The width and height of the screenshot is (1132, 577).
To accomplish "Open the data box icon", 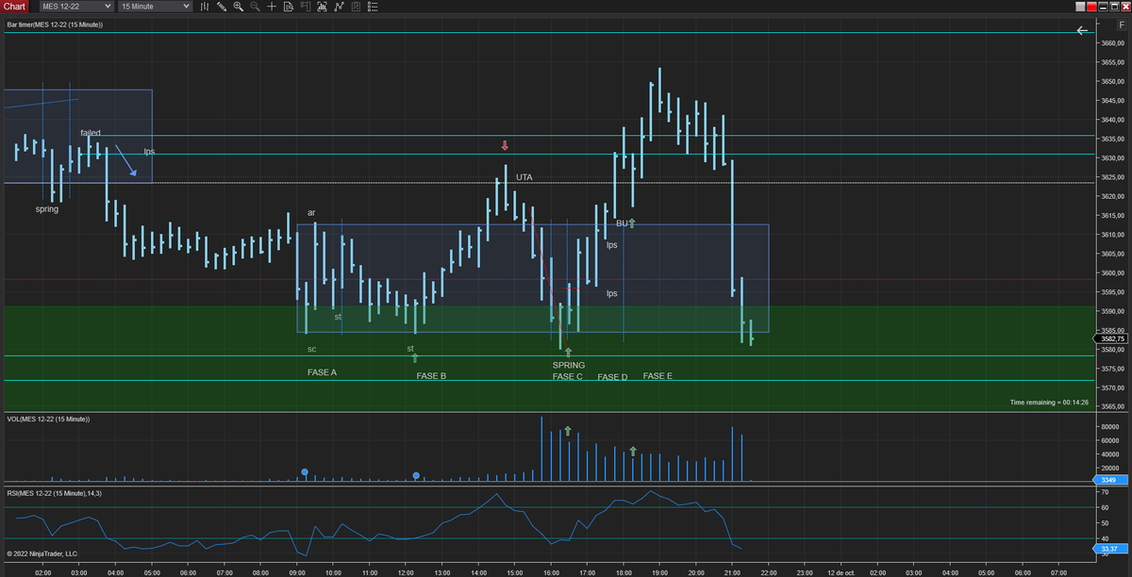I will (289, 7).
